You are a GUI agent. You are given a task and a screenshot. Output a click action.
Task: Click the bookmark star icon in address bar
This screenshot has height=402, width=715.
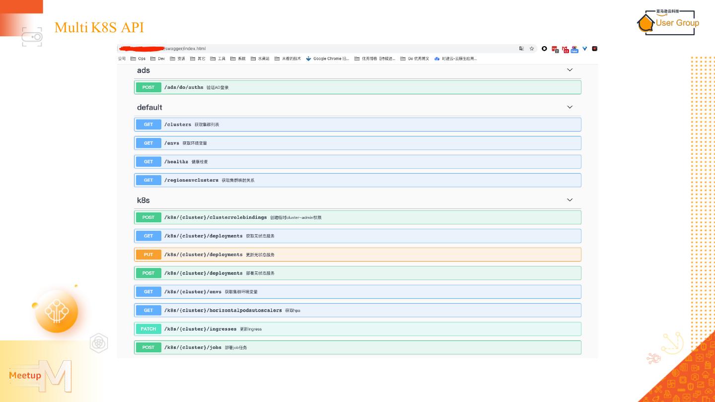point(531,49)
